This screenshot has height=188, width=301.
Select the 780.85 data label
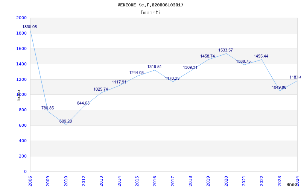[x=48, y=108]
